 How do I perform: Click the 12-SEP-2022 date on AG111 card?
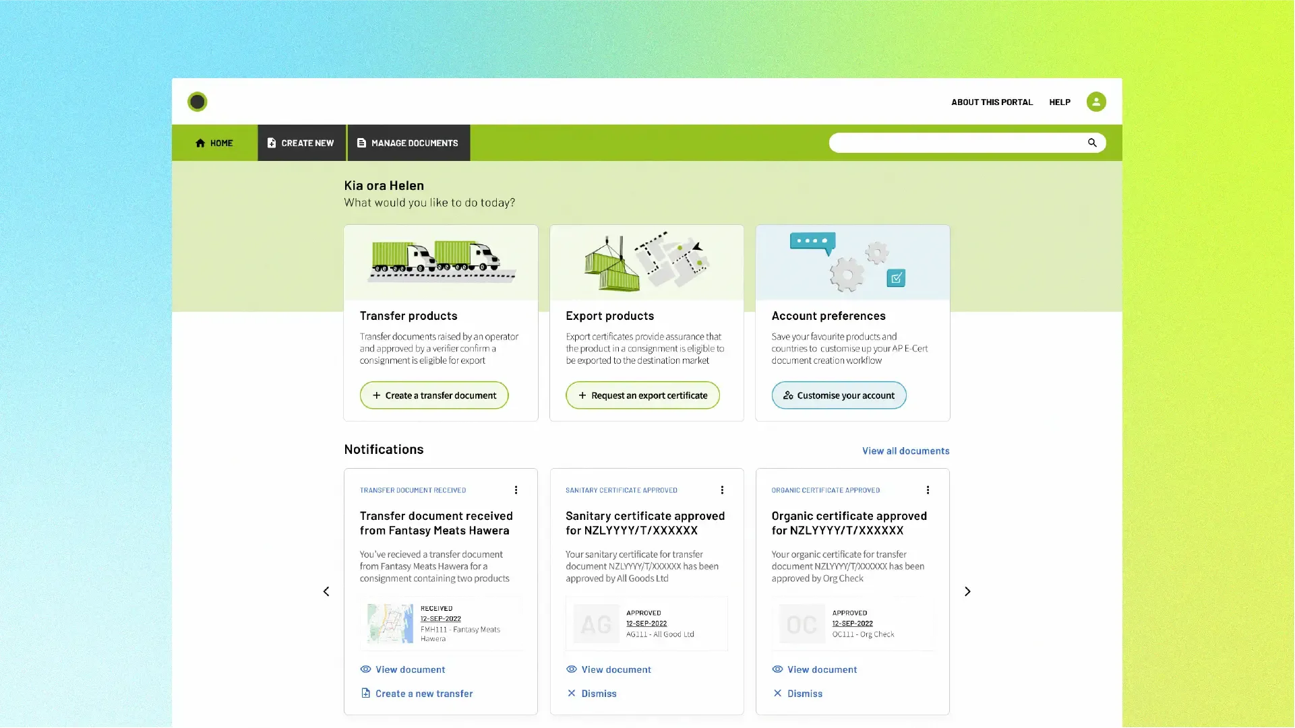point(646,624)
